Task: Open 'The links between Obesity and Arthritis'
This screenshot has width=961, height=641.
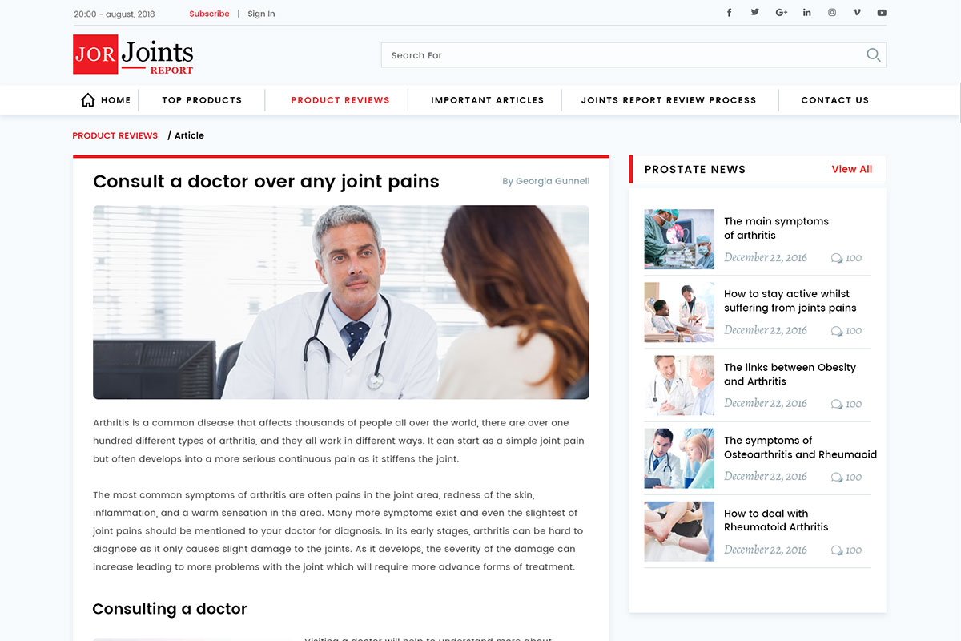Action: [x=790, y=374]
